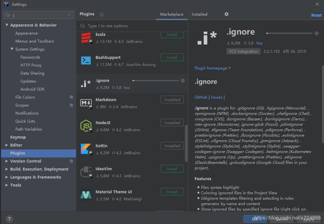Collapse Appearance & Behavior section
The image size is (324, 224).
click(7, 25)
